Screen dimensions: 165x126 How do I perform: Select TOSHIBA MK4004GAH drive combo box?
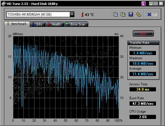click(40, 14)
